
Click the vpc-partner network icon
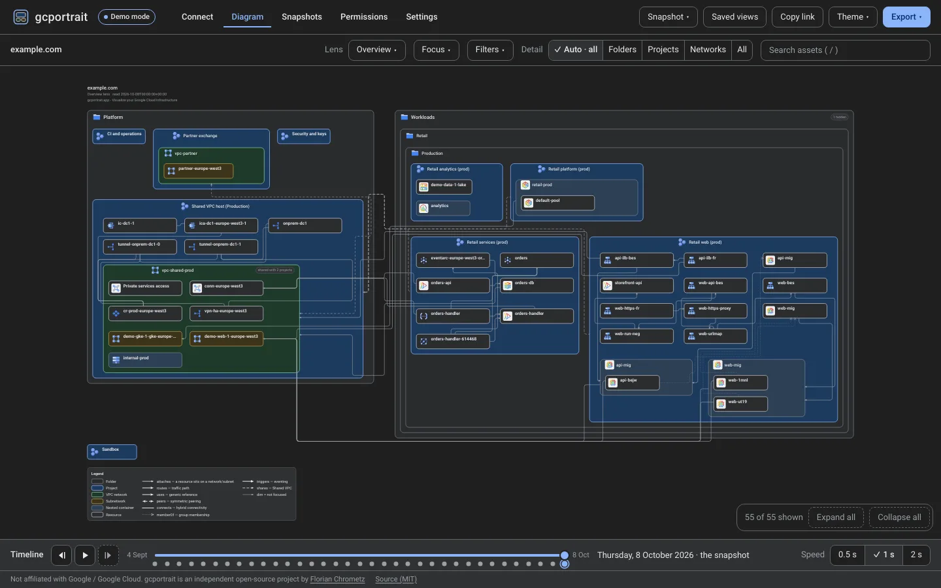coord(168,154)
